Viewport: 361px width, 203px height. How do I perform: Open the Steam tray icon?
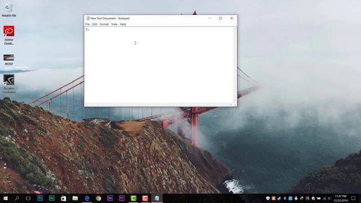click(279, 198)
